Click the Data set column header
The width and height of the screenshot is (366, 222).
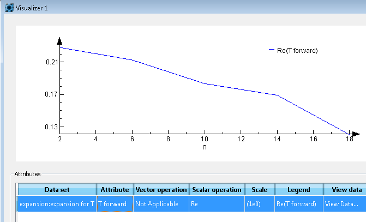coord(57,190)
